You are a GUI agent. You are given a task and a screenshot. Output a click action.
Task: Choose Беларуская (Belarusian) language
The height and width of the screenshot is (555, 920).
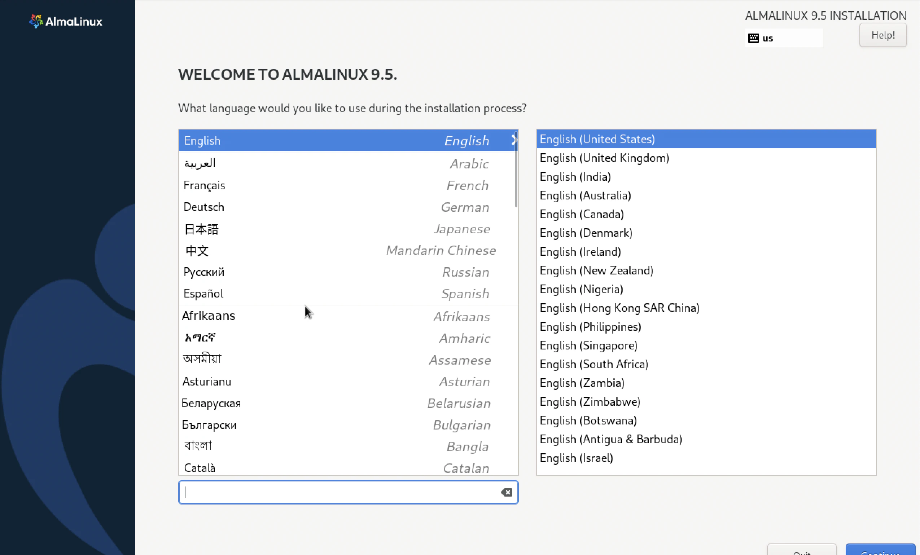[x=348, y=403]
